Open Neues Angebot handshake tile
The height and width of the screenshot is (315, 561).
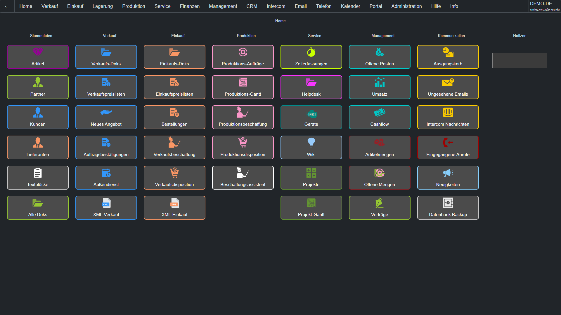106,117
